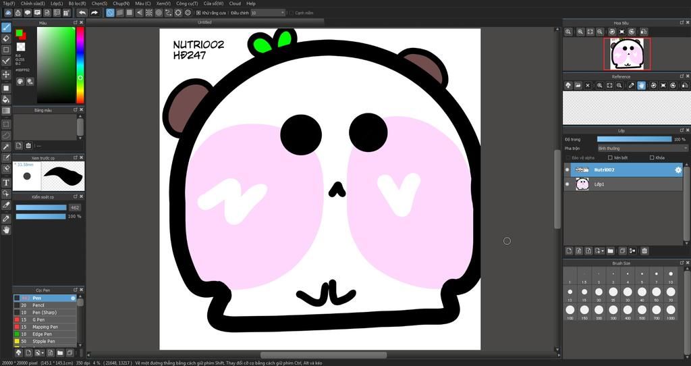Open Pen brush settings gear

[73, 298]
